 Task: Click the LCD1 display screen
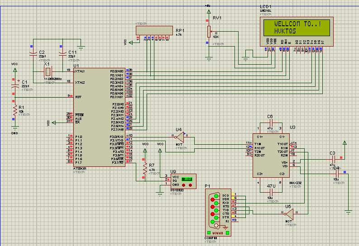click(297, 28)
